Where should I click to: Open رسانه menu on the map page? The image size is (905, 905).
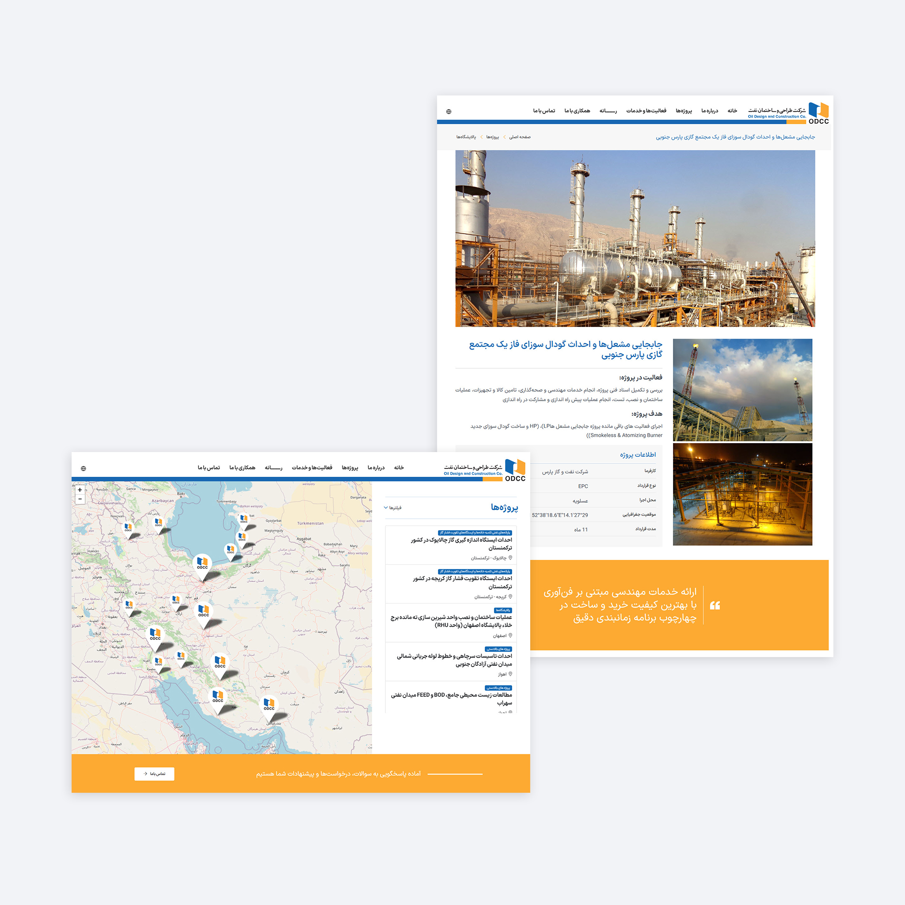click(274, 468)
